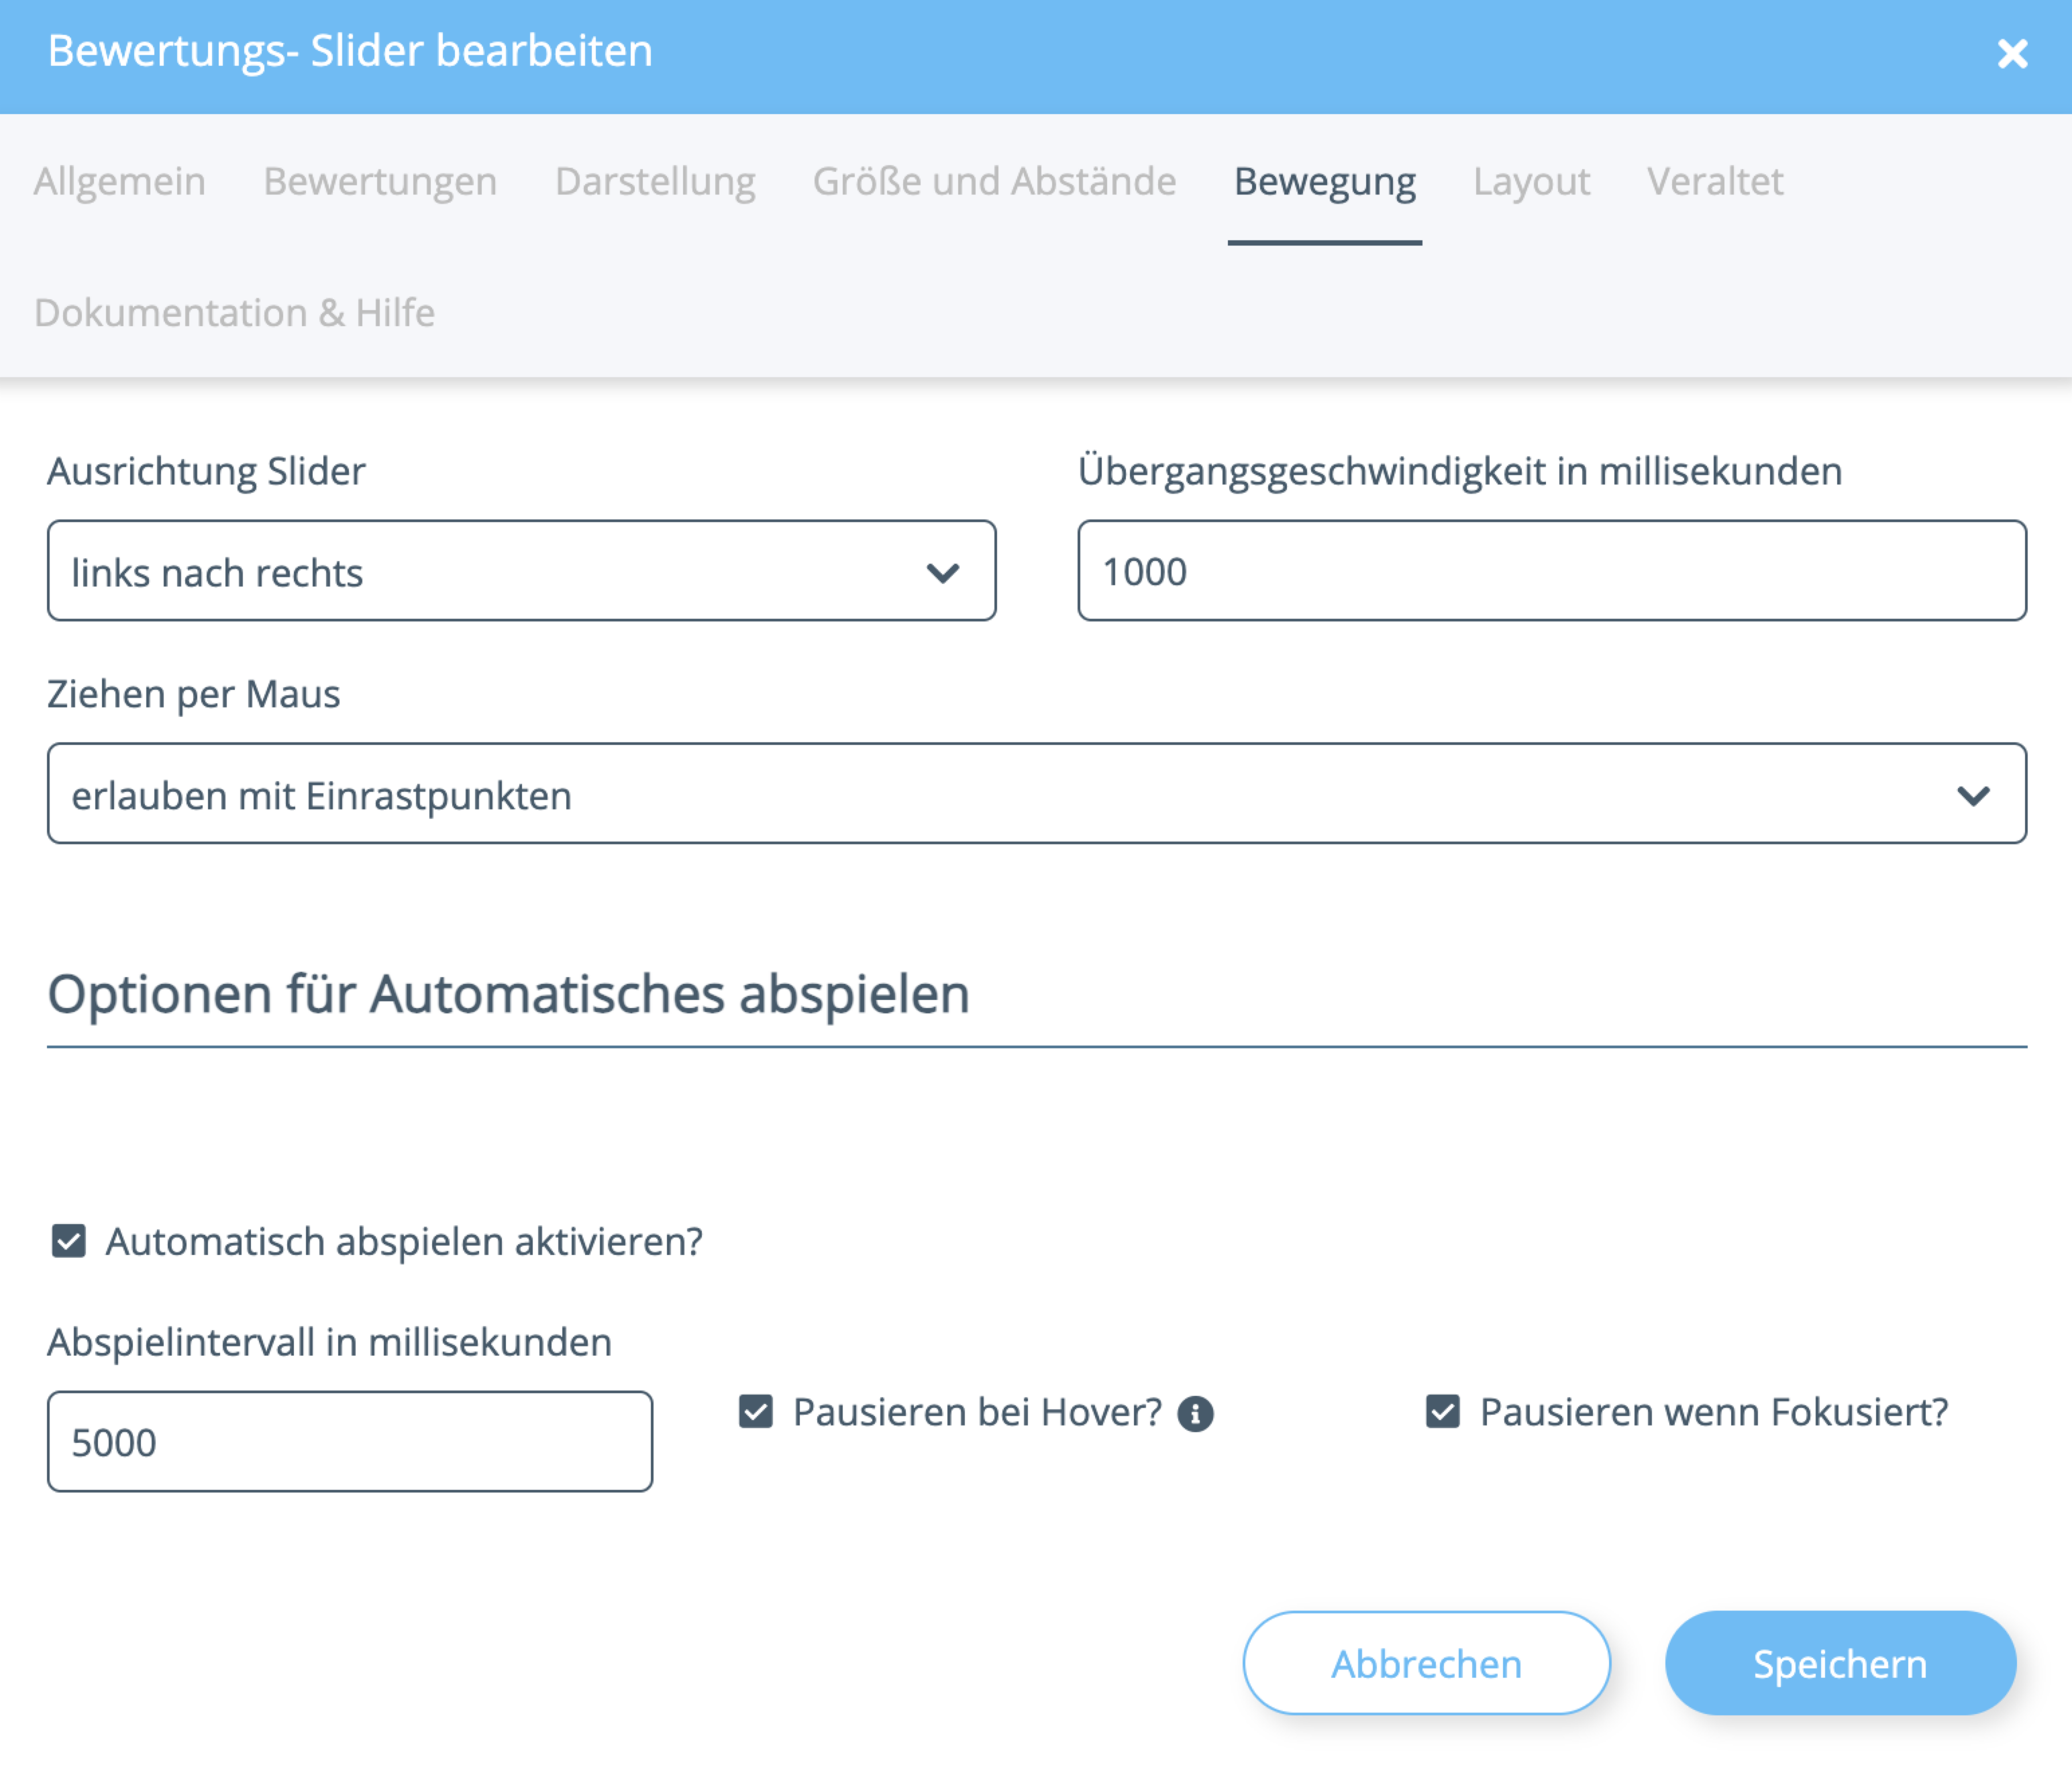Click the Abbrechen button
The height and width of the screenshot is (1765, 2072).
(1426, 1664)
